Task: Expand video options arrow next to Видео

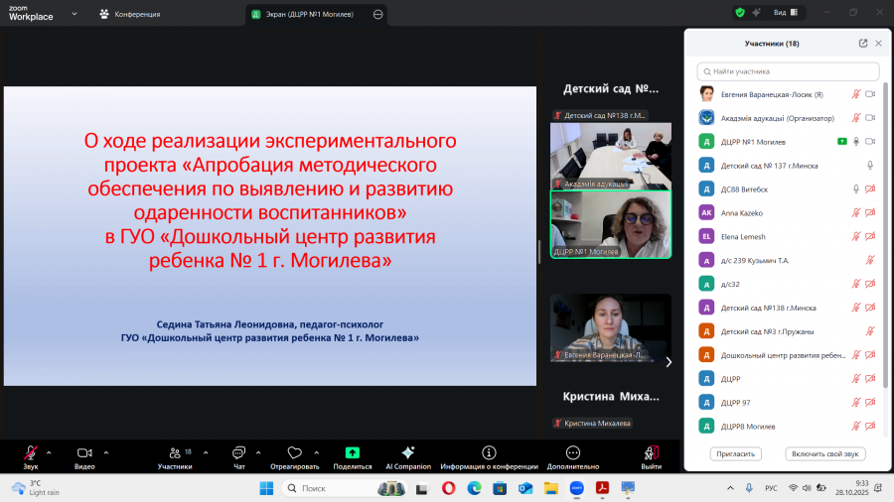Action: 106,453
